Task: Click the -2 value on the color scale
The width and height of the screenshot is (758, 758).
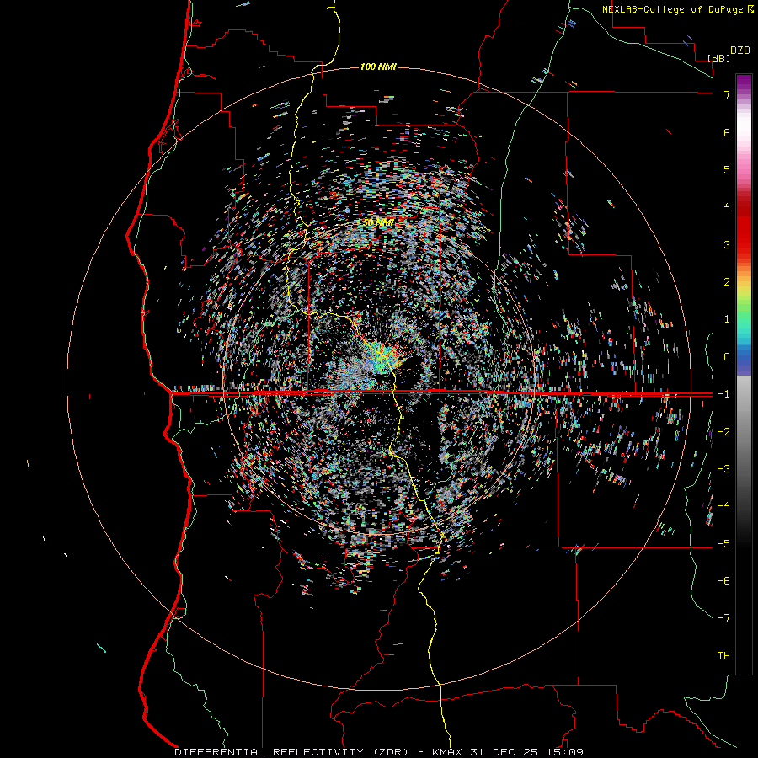Action: tap(723, 432)
